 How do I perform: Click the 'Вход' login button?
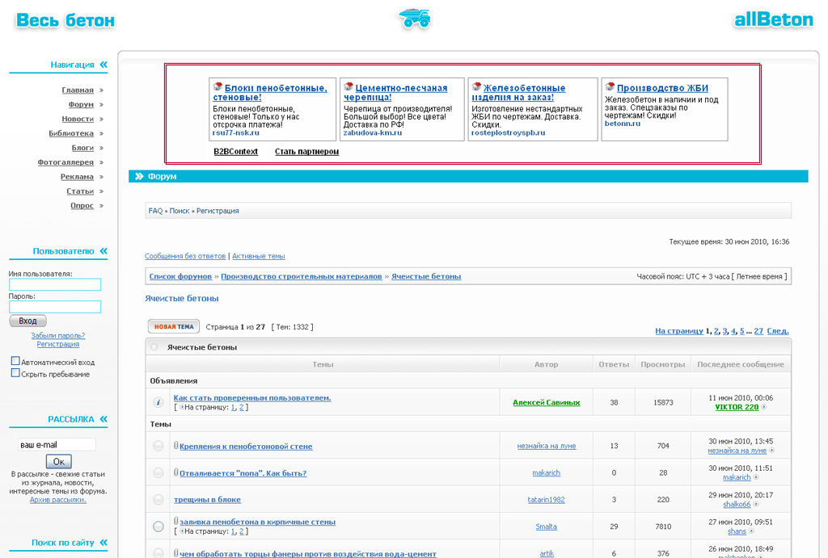pos(27,321)
